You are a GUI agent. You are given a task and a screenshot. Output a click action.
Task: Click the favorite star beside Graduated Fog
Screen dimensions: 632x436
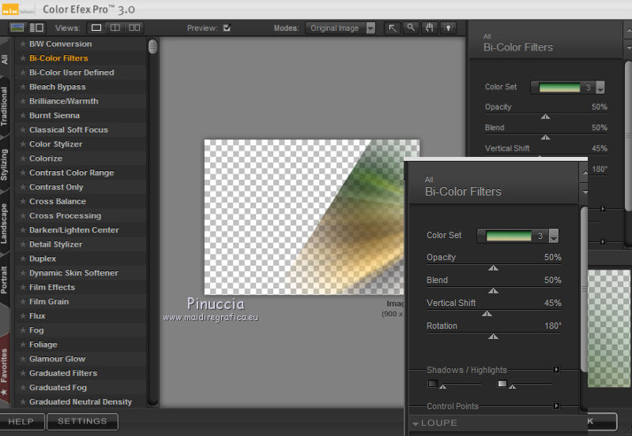pos(23,388)
